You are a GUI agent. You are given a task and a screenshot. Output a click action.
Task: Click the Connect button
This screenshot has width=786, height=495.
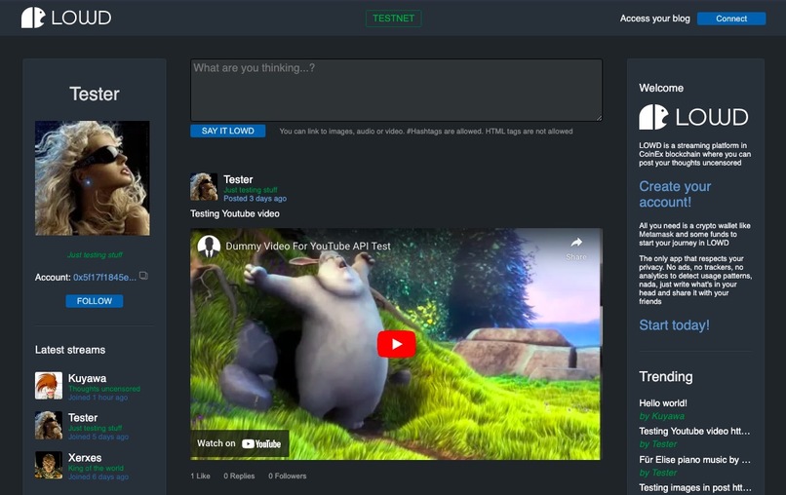point(731,19)
